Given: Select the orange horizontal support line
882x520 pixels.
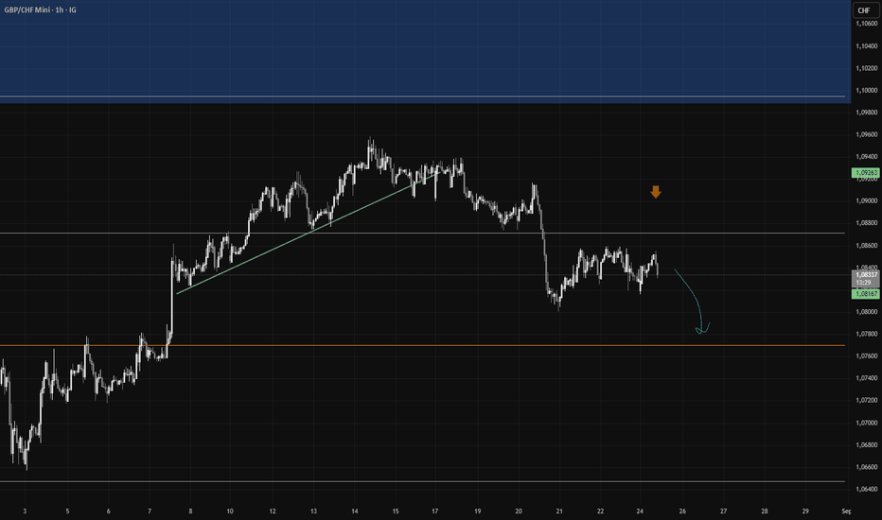Looking at the screenshot, I should click(x=422, y=345).
